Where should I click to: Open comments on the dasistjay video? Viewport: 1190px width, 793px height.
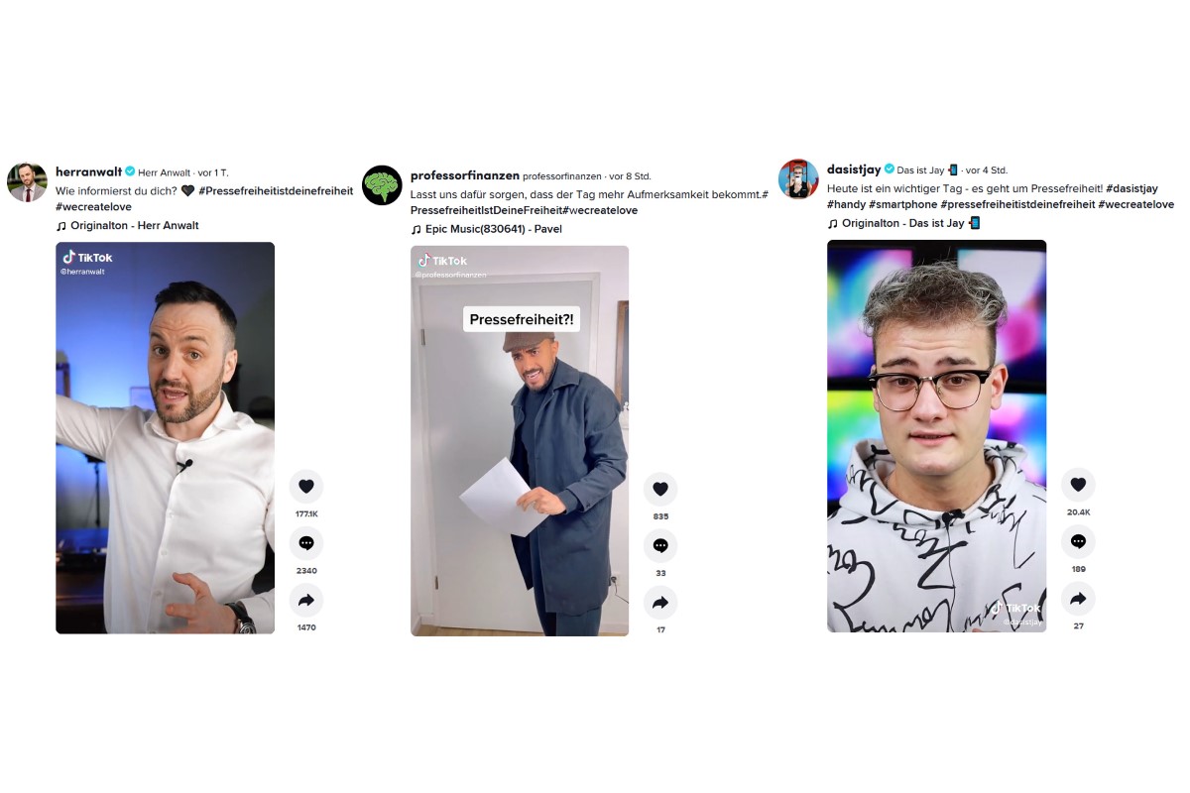click(1078, 541)
